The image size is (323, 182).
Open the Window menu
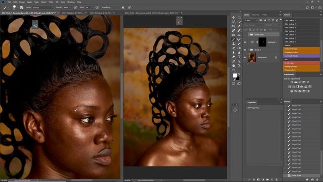click(x=71, y=2)
